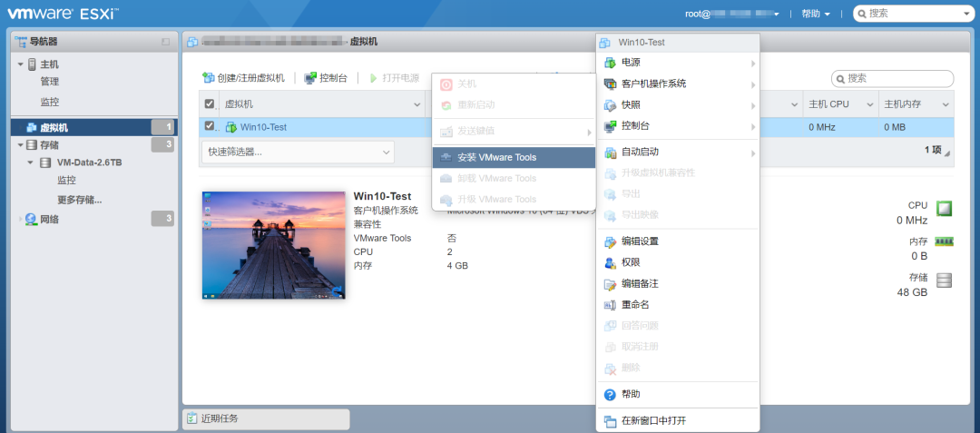This screenshot has height=433, width=980.
Task: Click the Help (帮助) question mark icon
Action: click(610, 394)
